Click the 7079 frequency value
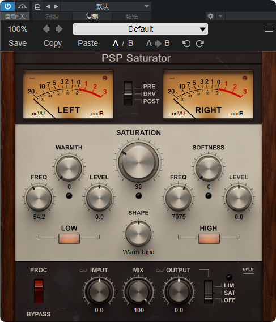The height and width of the screenshot is (322, 276). 179,217
